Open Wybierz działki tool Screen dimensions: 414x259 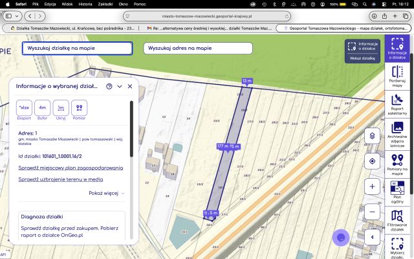[x=397, y=247]
